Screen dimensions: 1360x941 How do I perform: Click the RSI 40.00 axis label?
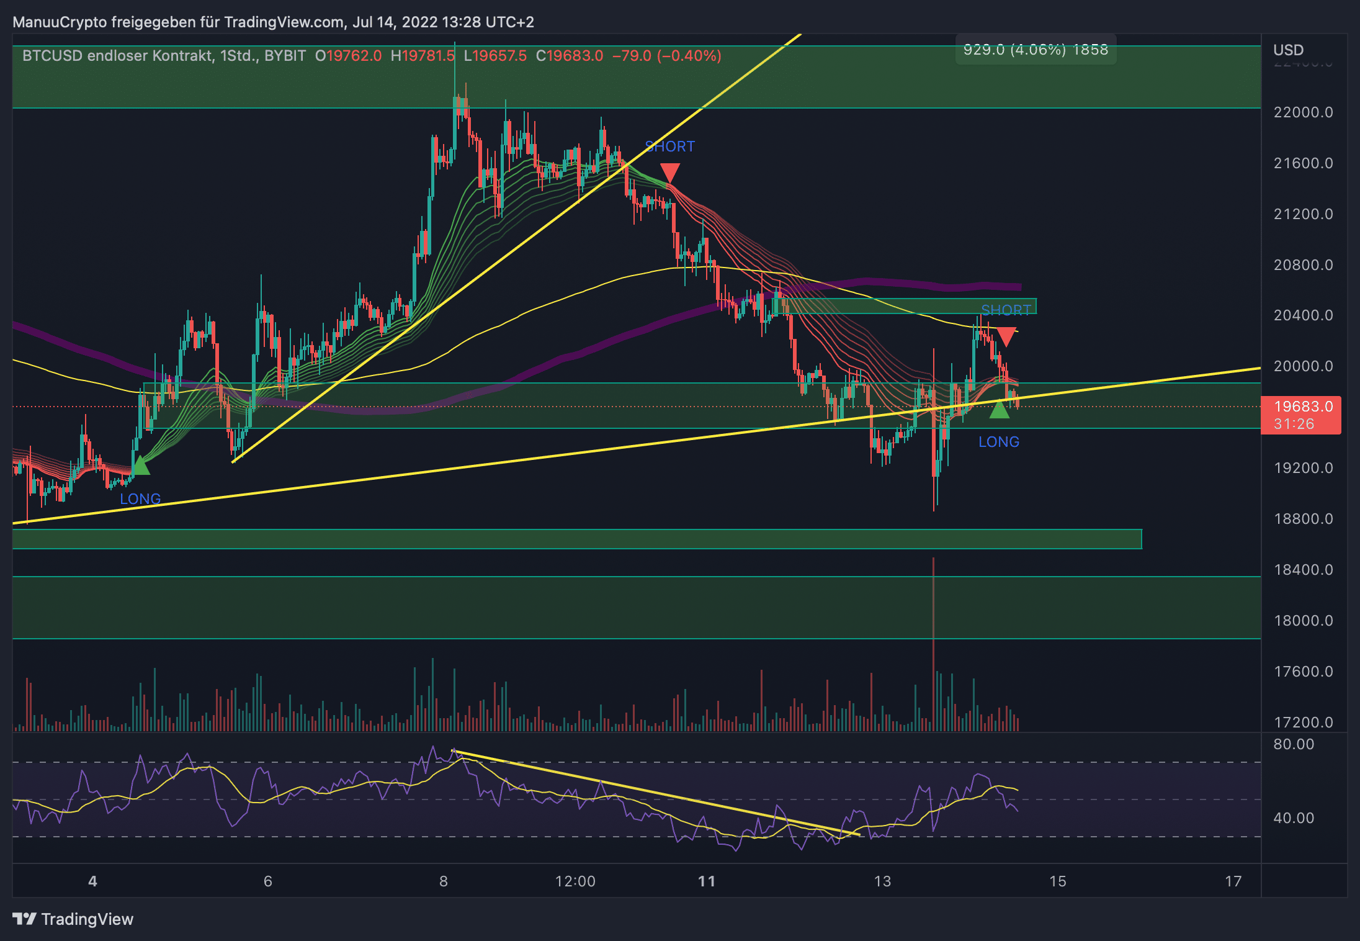1294,818
